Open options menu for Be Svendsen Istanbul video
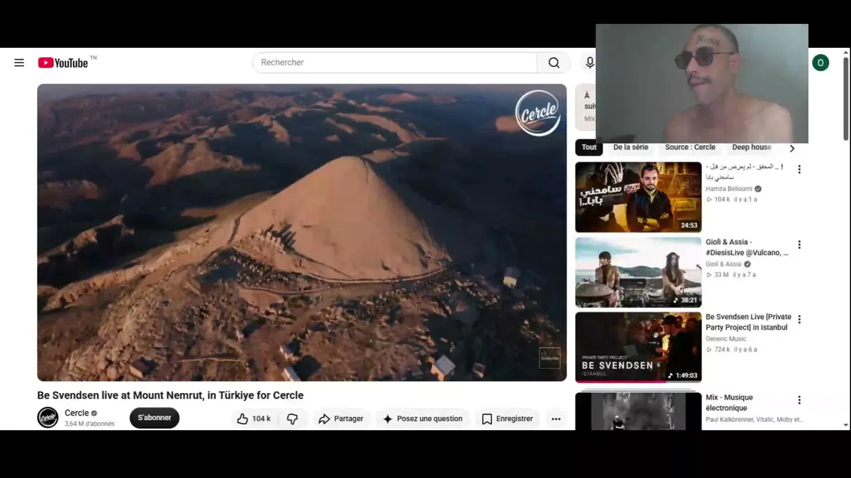Viewport: 851px width, 478px height. [x=799, y=319]
